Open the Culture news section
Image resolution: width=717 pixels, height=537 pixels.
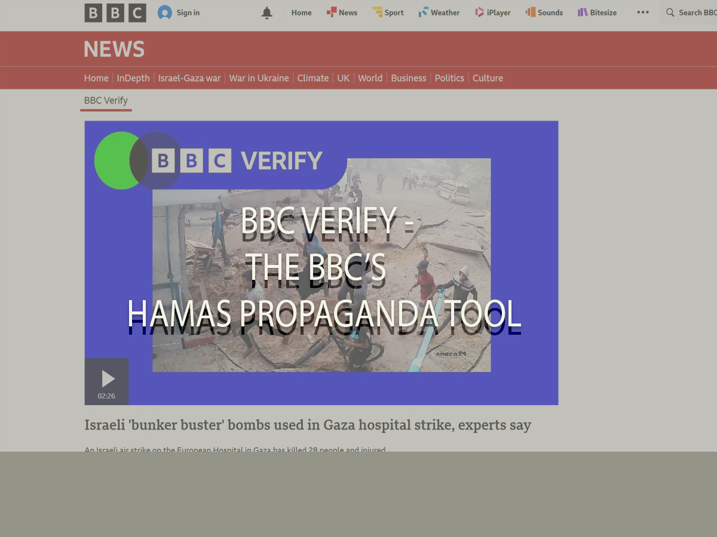tap(488, 78)
